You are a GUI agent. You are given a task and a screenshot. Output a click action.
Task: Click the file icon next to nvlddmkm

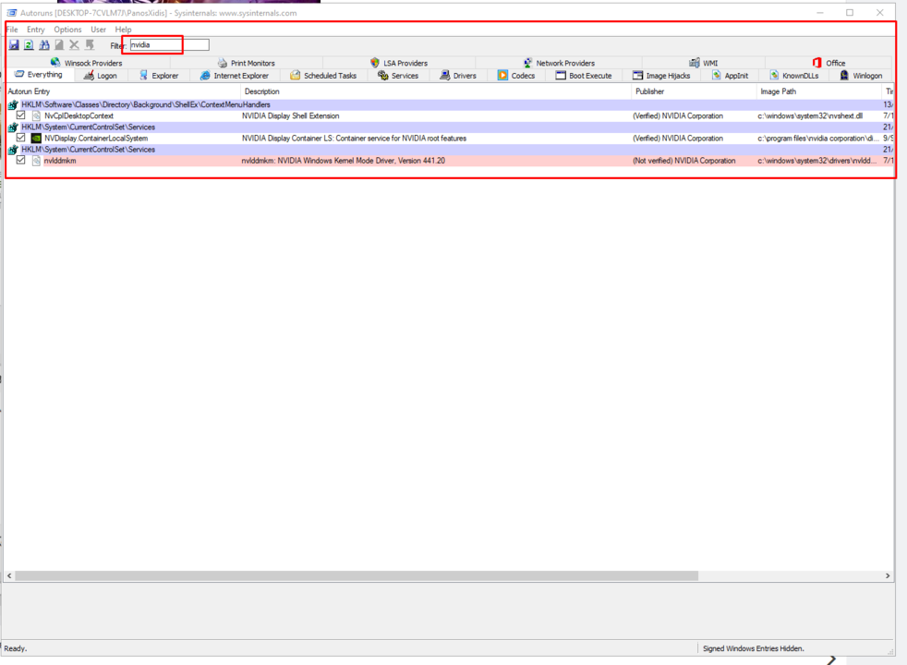36,161
